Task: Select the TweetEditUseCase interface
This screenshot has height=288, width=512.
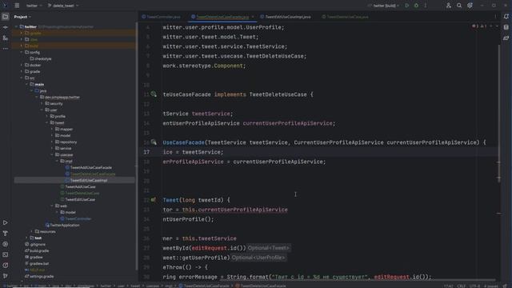Action: 78,199
